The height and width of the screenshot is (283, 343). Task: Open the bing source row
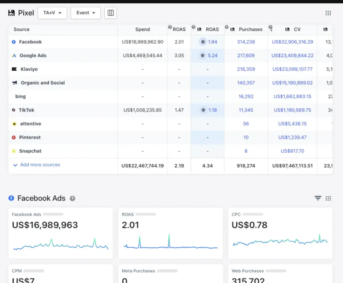[x=170, y=96]
